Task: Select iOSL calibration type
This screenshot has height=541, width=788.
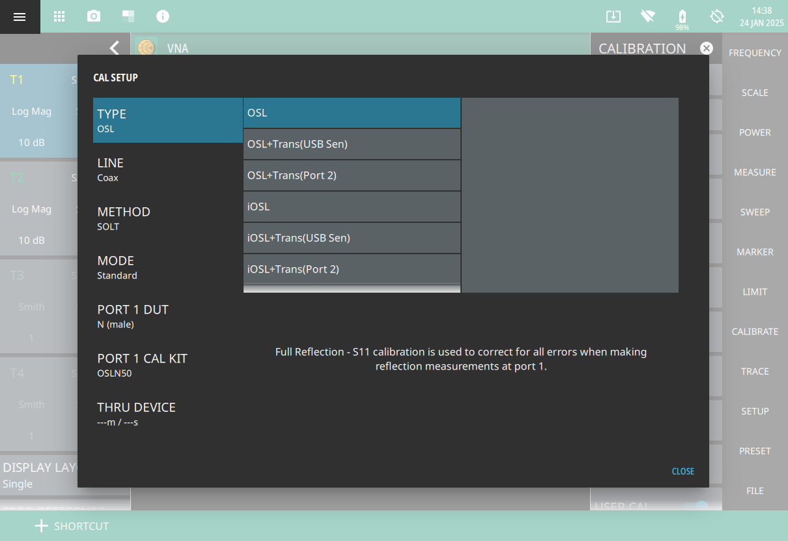Action: pos(352,207)
